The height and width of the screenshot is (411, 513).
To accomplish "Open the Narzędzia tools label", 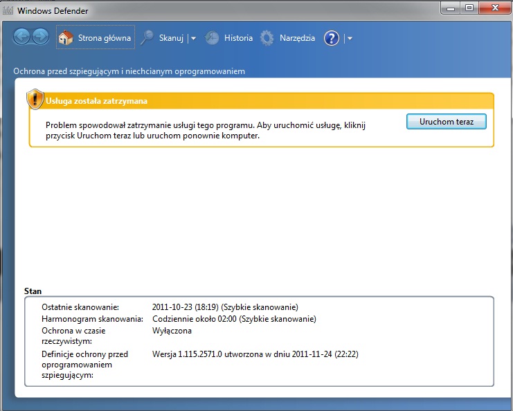I will [x=297, y=38].
